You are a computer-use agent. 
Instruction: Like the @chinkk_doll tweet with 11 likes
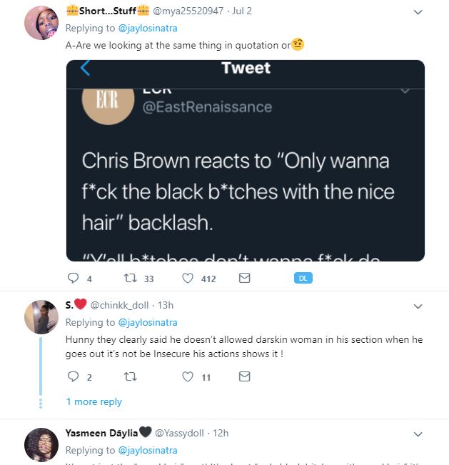coord(187,376)
